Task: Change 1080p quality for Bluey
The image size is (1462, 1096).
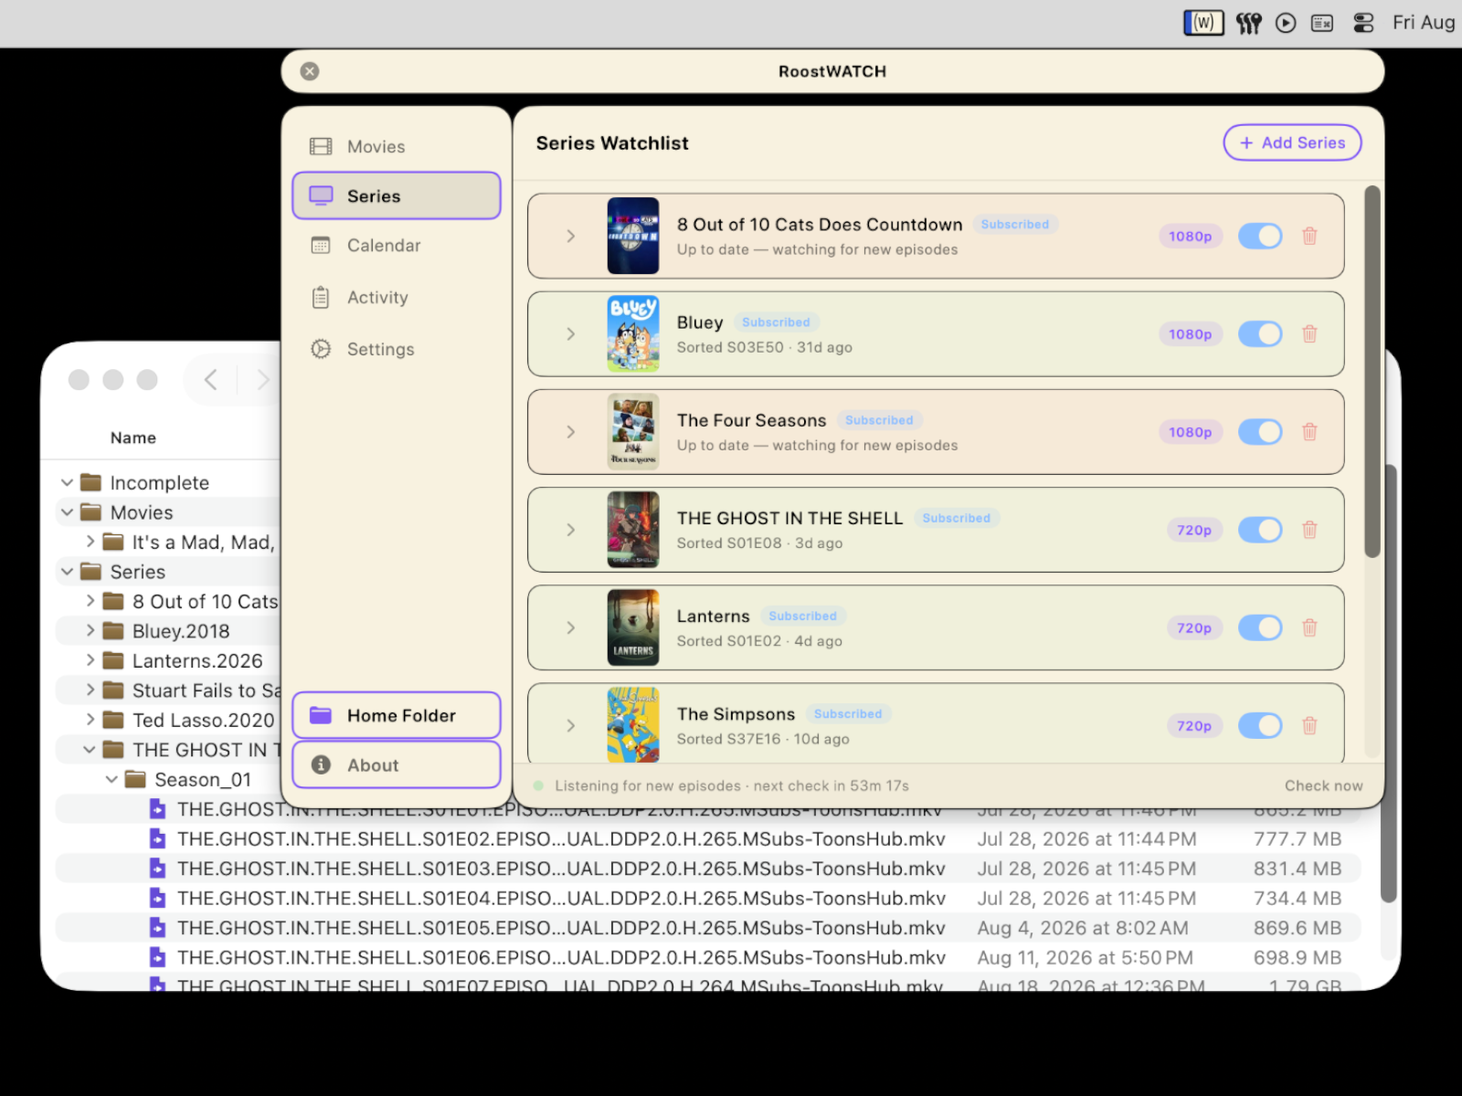Action: 1190,334
